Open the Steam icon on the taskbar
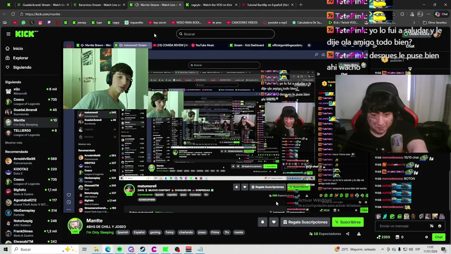The width and height of the screenshot is (451, 254). pos(142,249)
